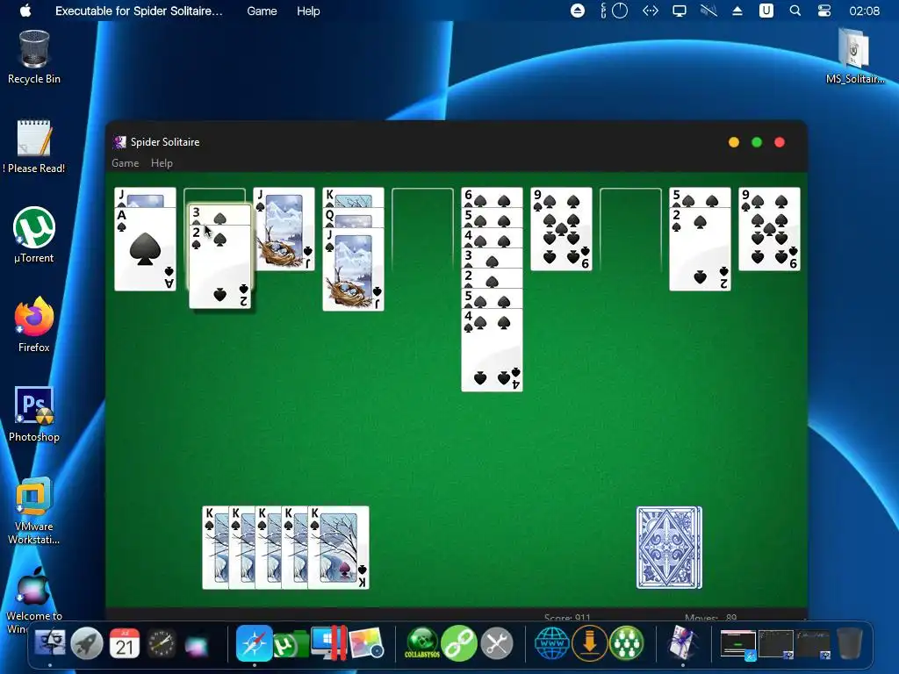Open the Photos image icon in dock
This screenshot has height=674, width=899.
click(x=366, y=643)
